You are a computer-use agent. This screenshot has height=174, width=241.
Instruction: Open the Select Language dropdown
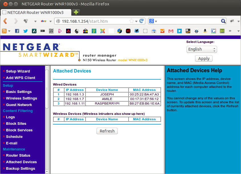click(202, 49)
